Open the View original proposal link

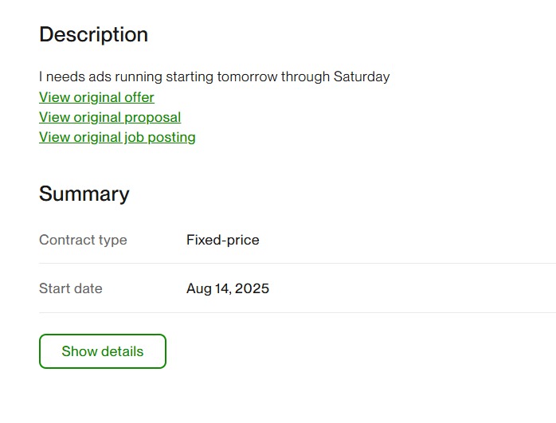[110, 117]
